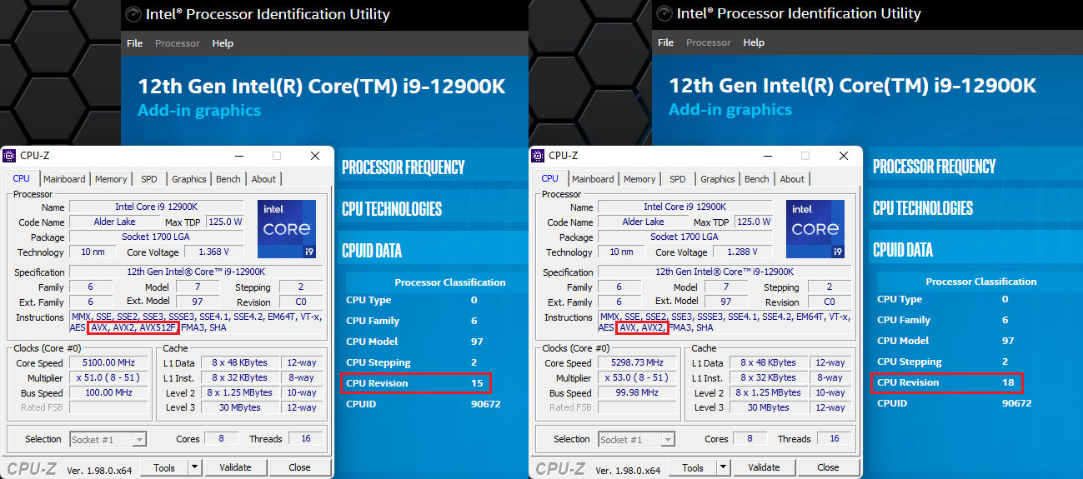Click Core Speed field reading 5298.73 MHz

tap(635, 363)
